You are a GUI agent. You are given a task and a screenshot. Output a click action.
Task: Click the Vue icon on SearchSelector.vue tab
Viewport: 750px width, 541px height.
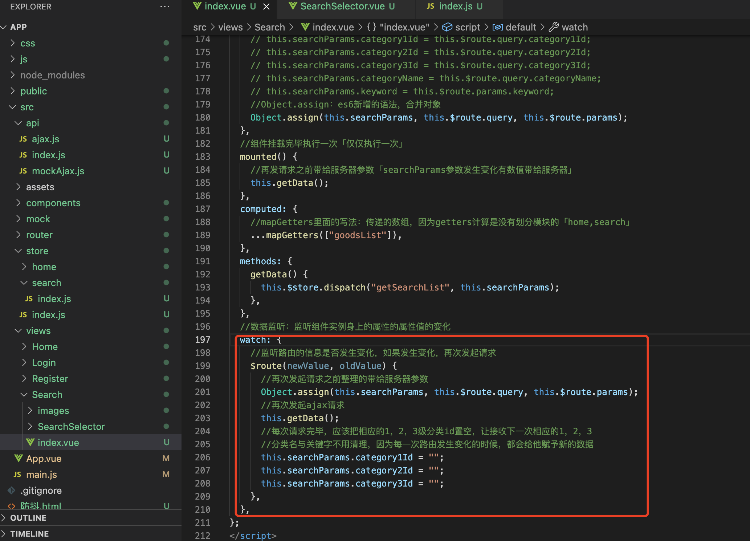pyautogui.click(x=293, y=6)
